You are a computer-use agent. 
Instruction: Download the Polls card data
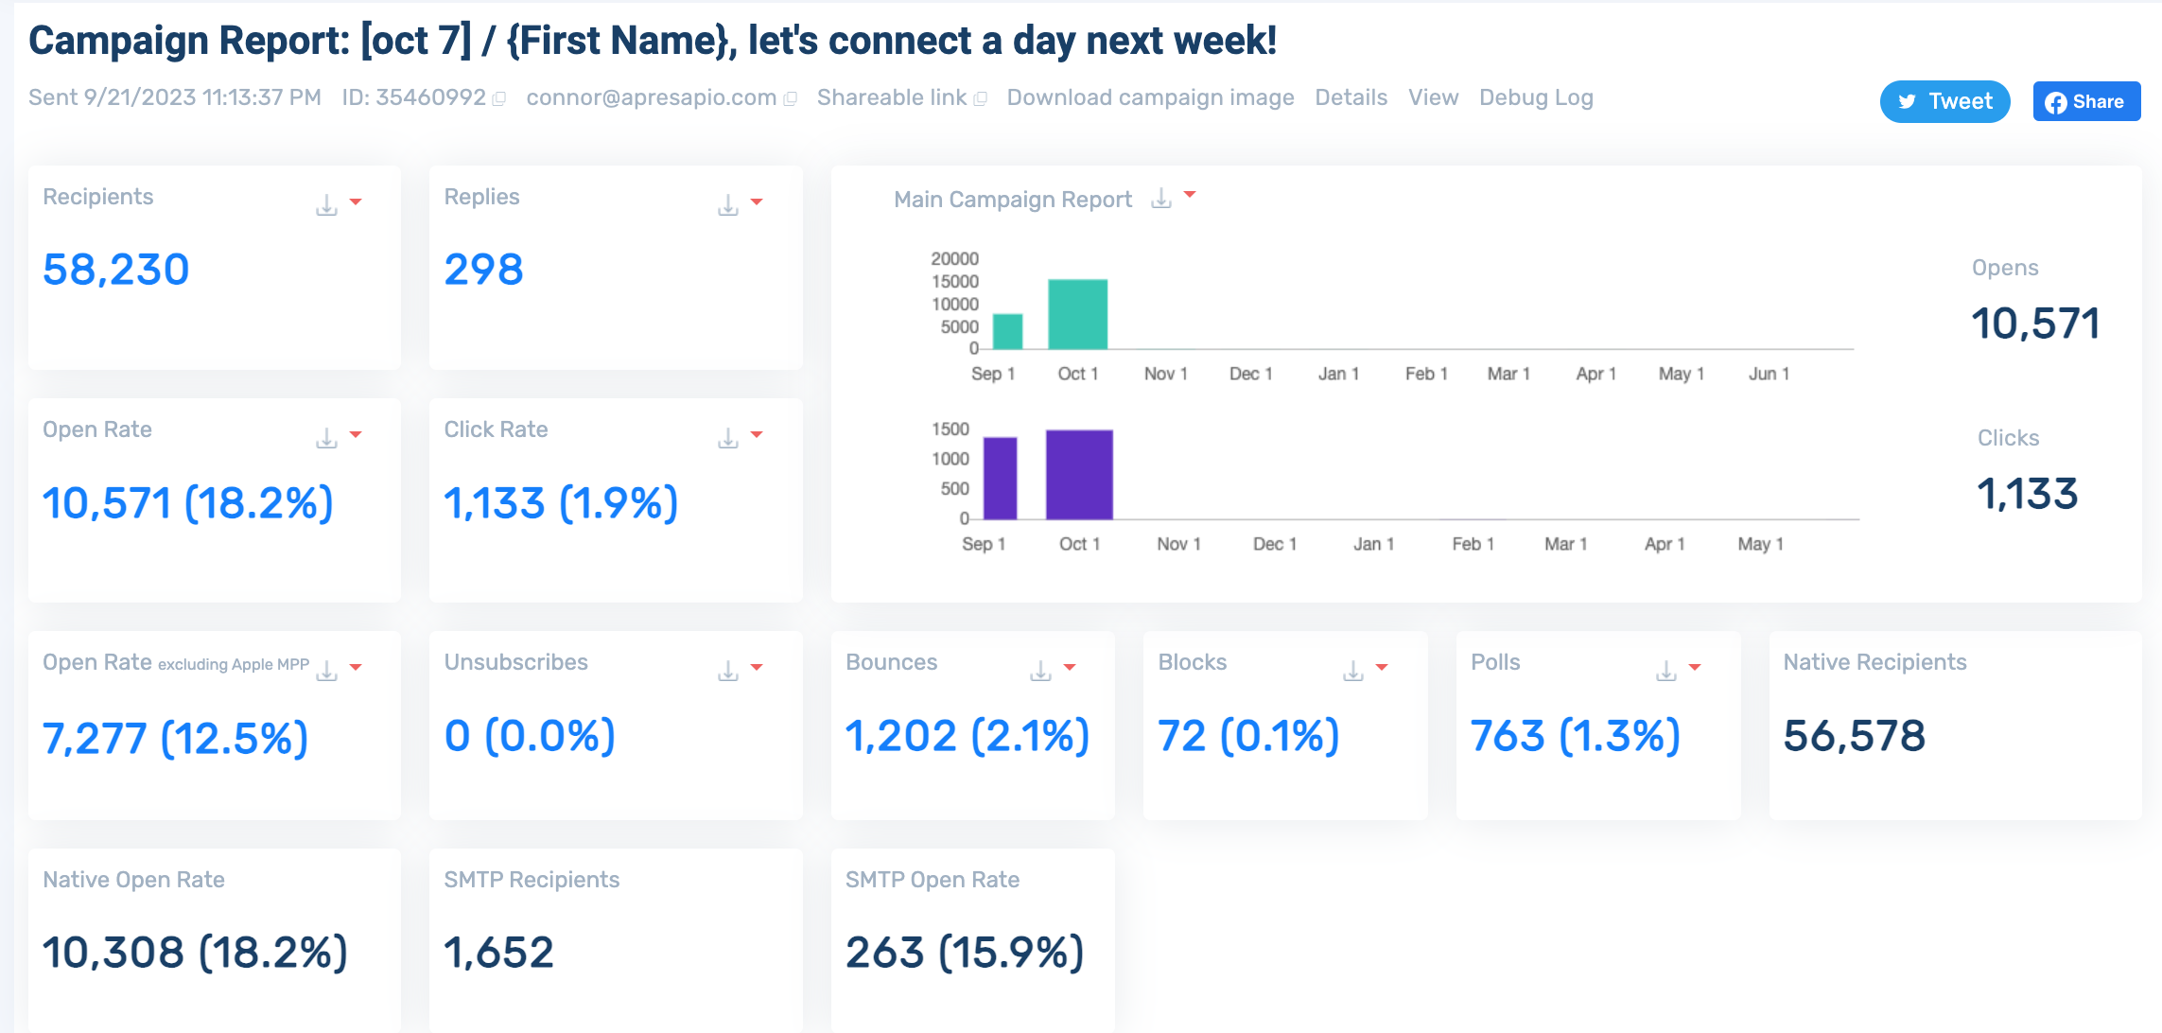pos(1665,670)
